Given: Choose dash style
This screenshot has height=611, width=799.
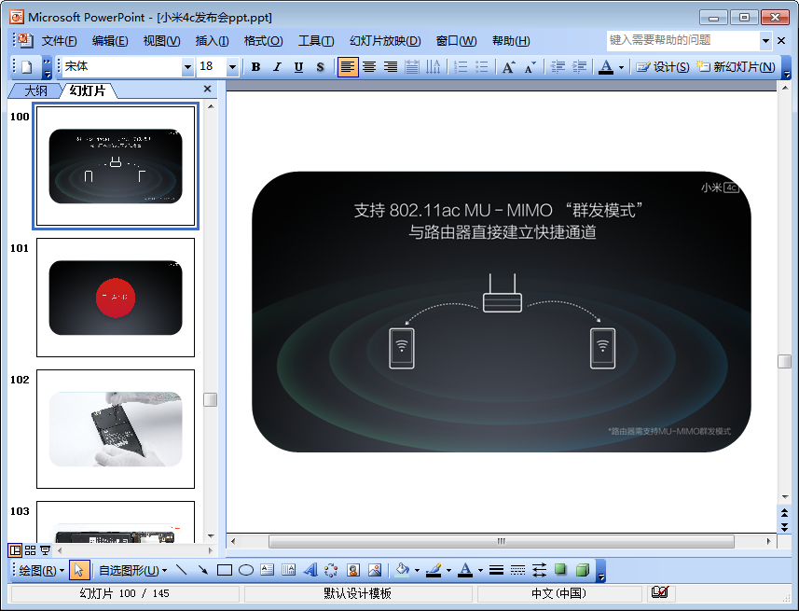Looking at the screenshot, I should [x=517, y=570].
